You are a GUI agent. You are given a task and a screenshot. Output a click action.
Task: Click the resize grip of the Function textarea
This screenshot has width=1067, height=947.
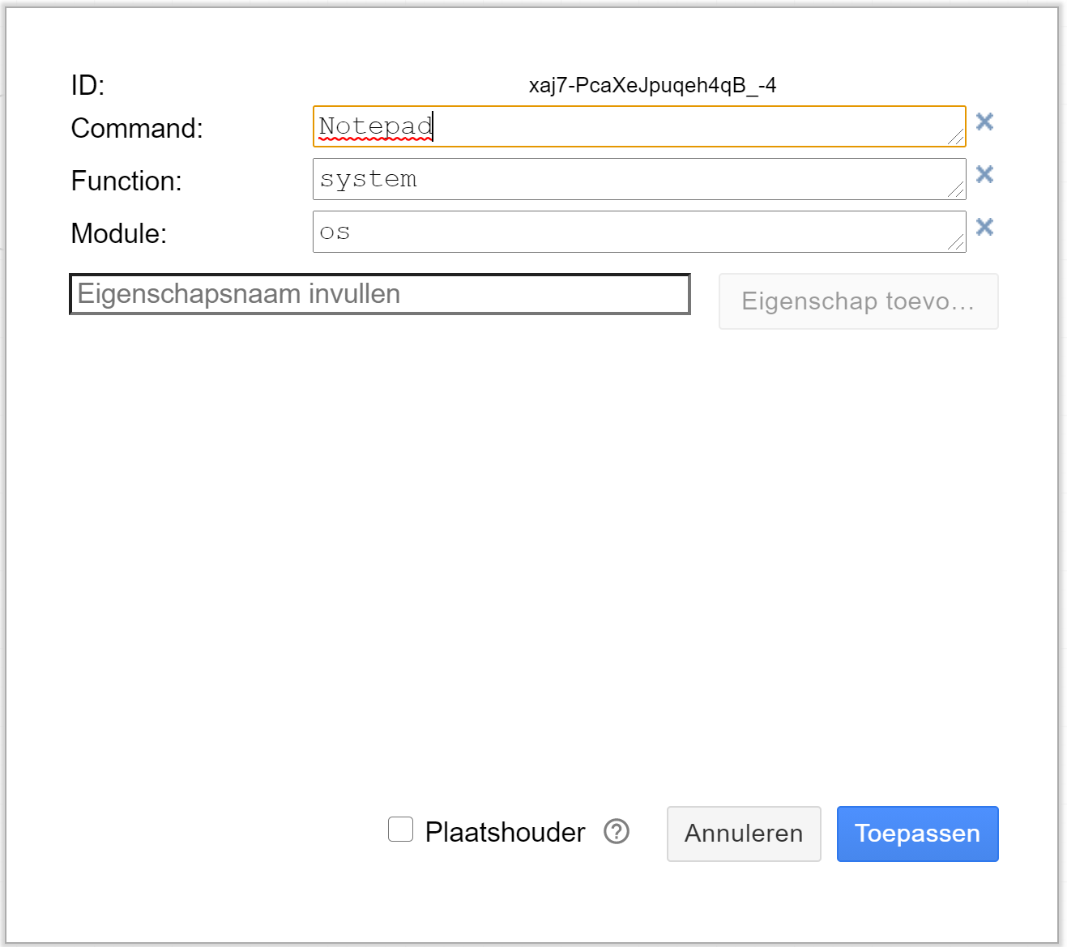956,190
